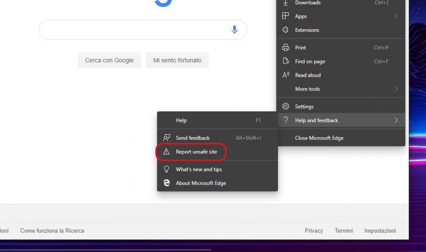Click the Apps grid icon
426x252 pixels.
(285, 16)
